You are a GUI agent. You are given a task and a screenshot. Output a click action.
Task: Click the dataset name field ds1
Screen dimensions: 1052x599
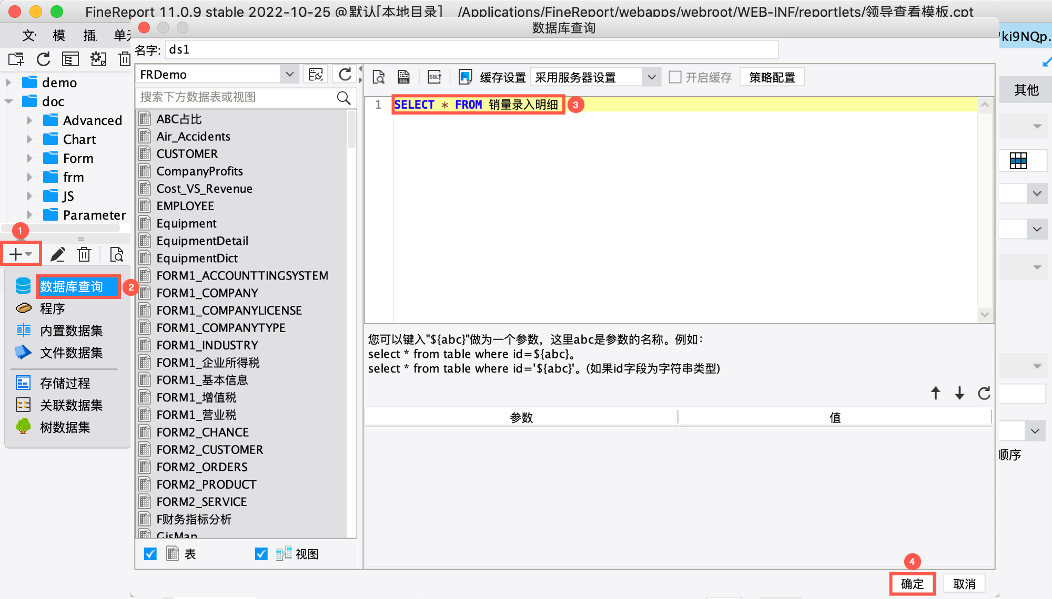tap(471, 50)
